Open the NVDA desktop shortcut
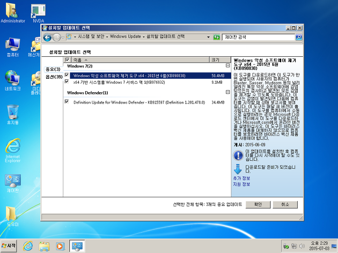The width and height of the screenshot is (338, 253). tap(39, 13)
